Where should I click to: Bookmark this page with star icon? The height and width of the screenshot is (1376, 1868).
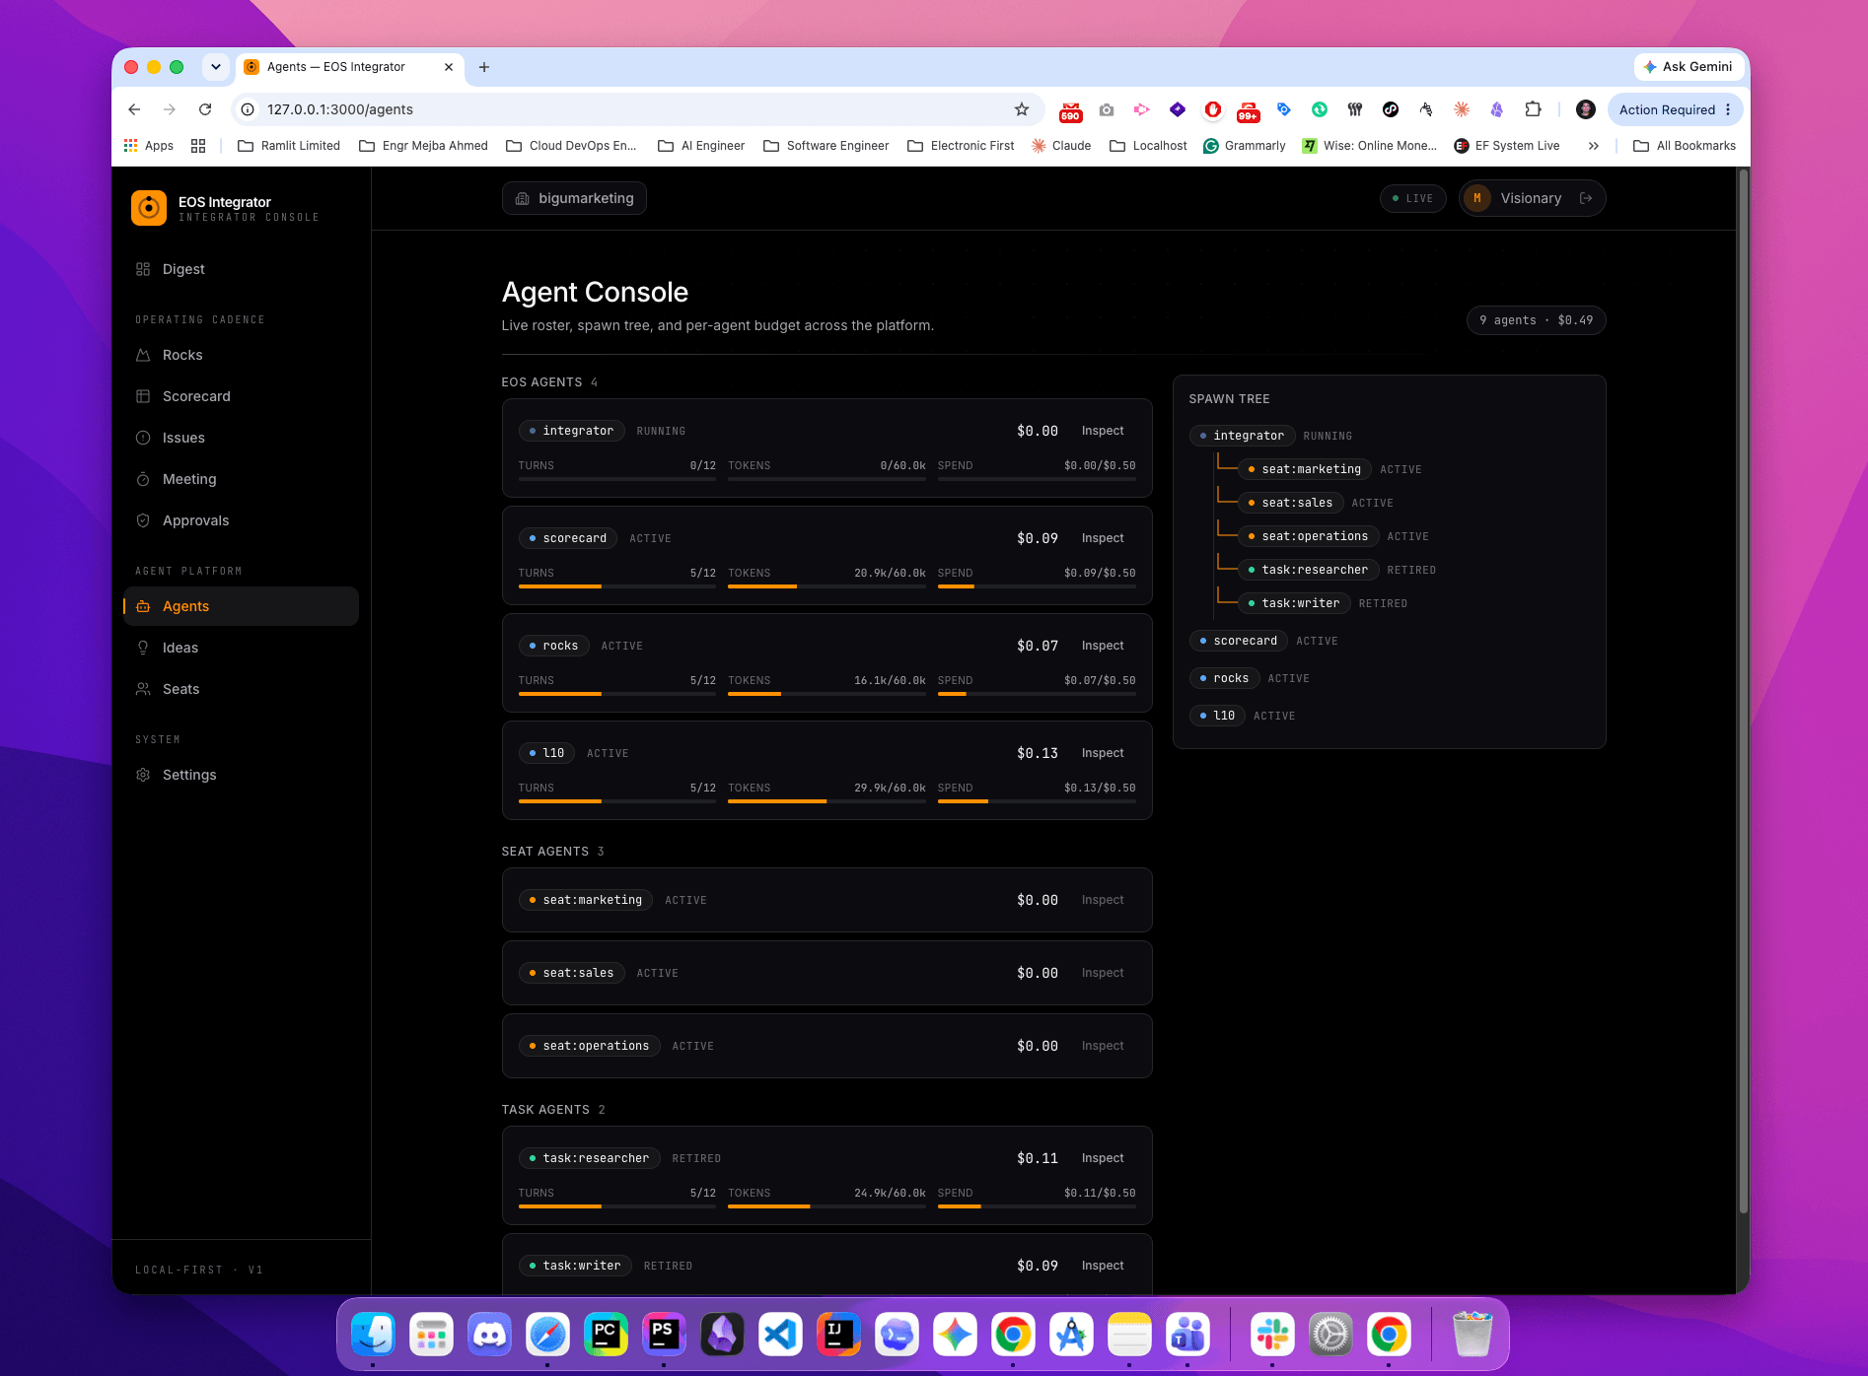click(1022, 109)
